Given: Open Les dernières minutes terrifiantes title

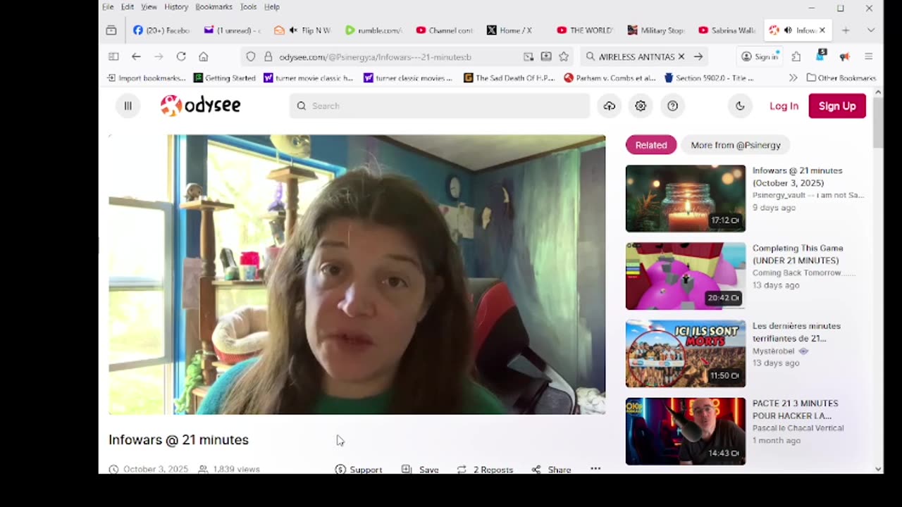Looking at the screenshot, I should pos(796,332).
